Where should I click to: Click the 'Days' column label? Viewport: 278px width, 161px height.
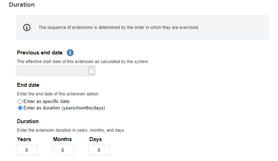[95, 139]
